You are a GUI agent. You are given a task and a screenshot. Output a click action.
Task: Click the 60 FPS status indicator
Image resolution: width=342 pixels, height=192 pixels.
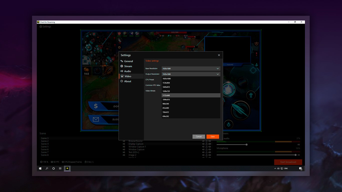pos(55,162)
